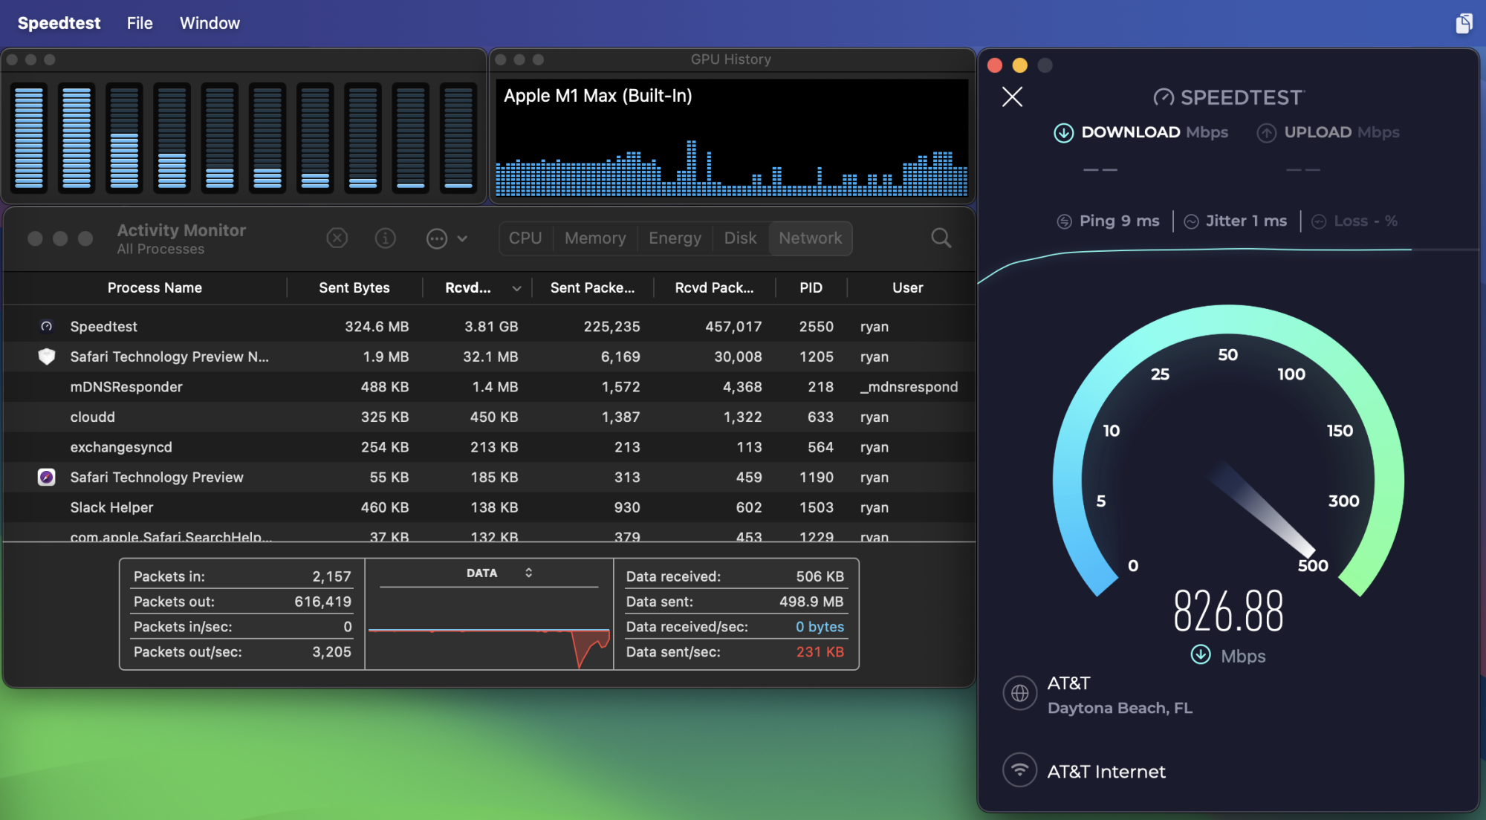Click the Speedtest X cancel icon
This screenshot has width=1486, height=820.
point(1012,97)
